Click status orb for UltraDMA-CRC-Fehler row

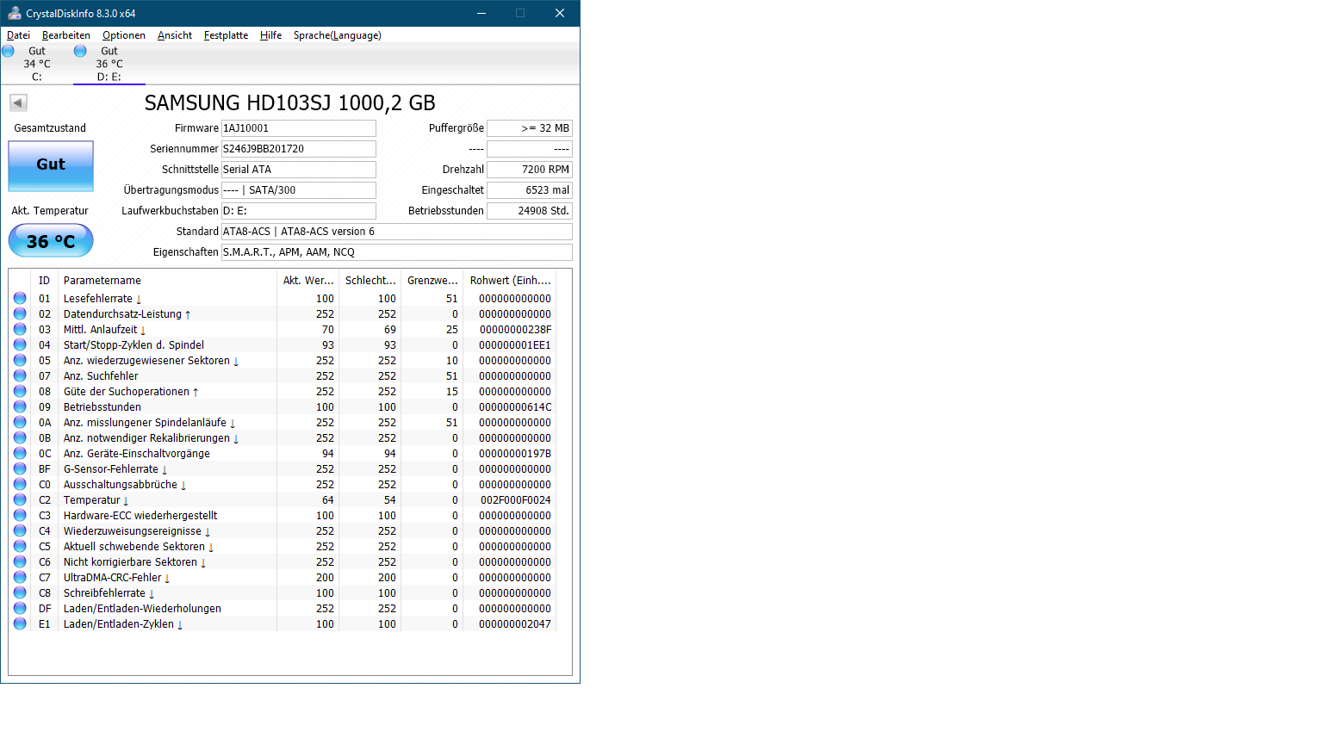click(20, 577)
